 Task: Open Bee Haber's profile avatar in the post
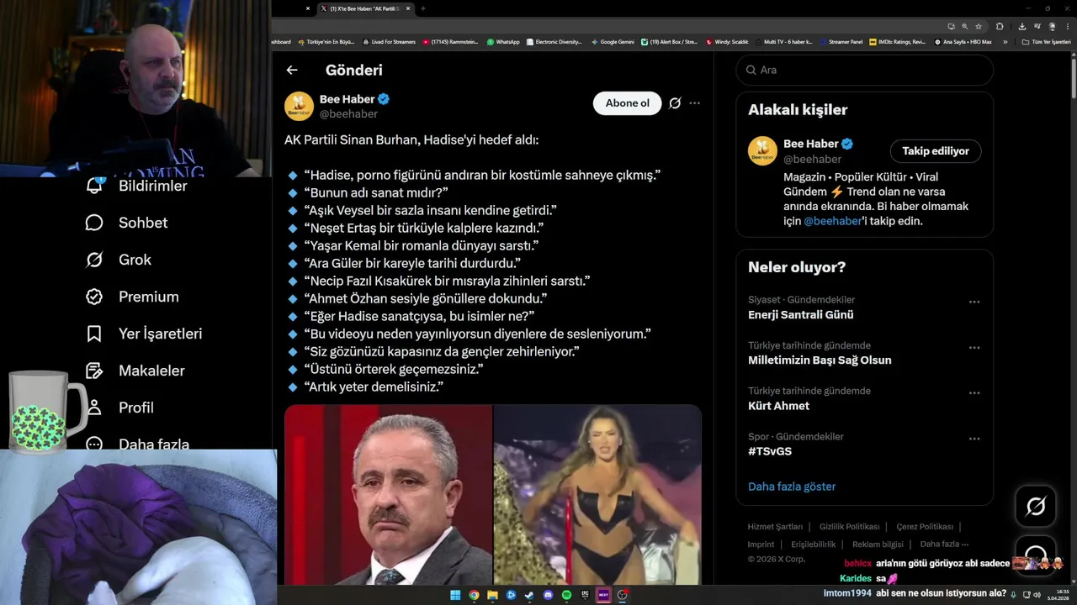[299, 106]
